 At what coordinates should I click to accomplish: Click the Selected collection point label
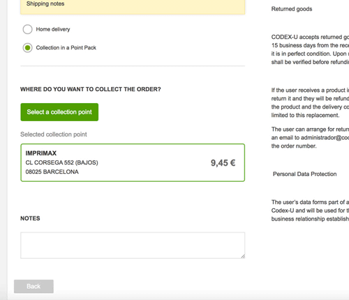(x=54, y=134)
